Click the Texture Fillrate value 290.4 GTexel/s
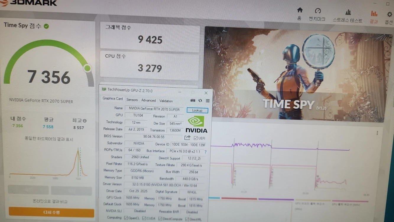 [x=191, y=165]
